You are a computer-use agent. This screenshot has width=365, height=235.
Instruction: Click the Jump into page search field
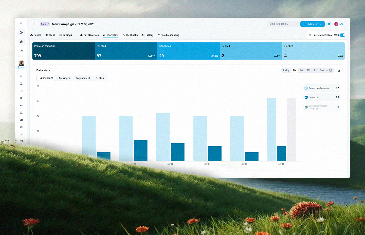283,24
